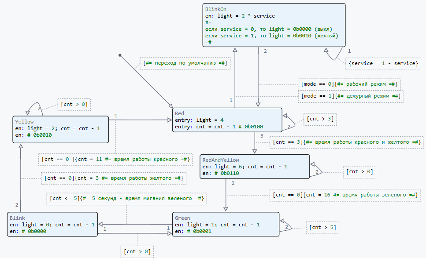
Task: Click the {service = 1 - service} label
Action: click(382, 63)
